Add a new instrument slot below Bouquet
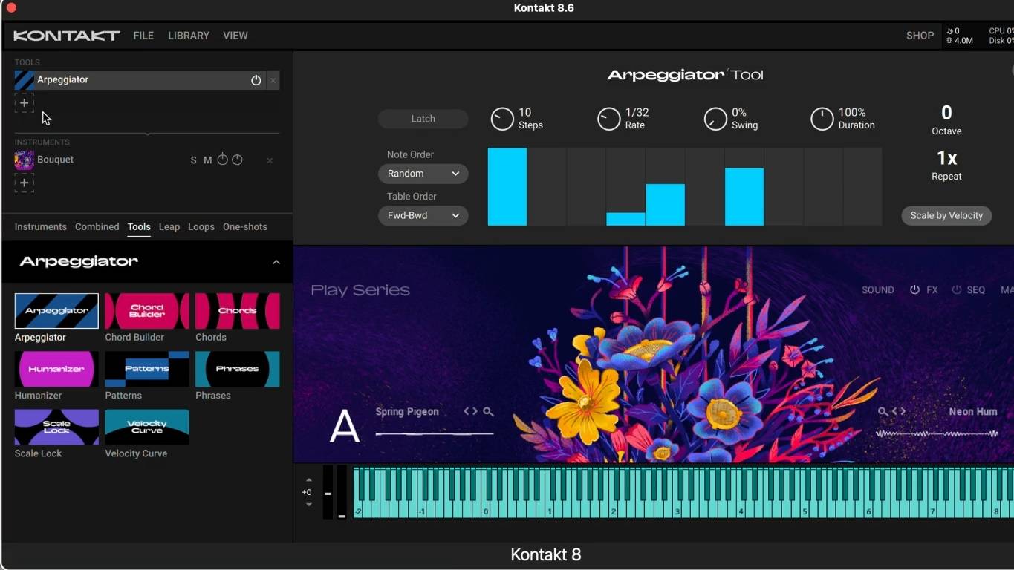Screen dimensions: 1014x570 coord(25,183)
